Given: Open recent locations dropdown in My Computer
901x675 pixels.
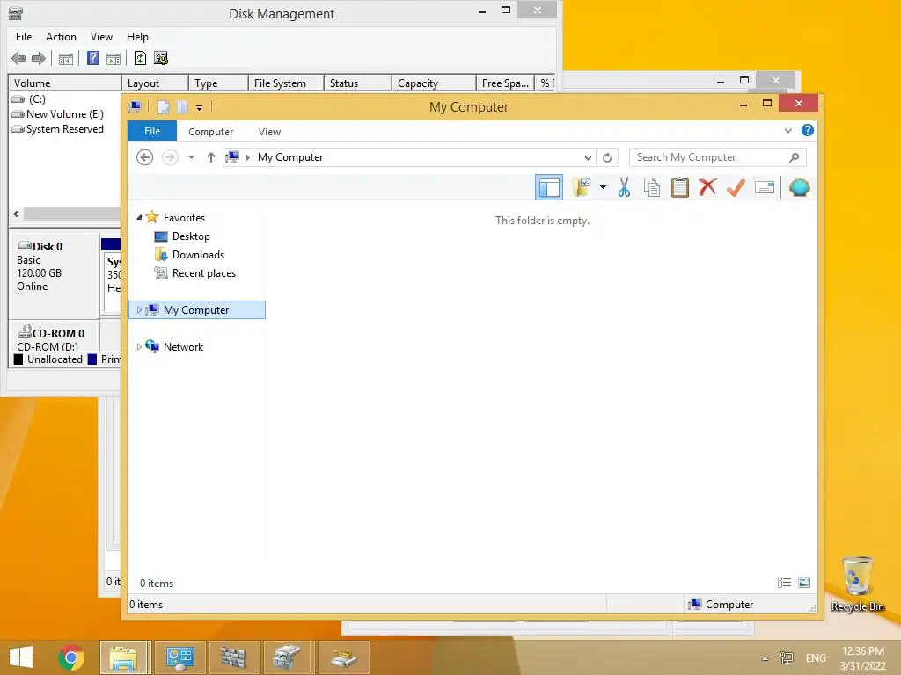Looking at the screenshot, I should click(x=191, y=157).
